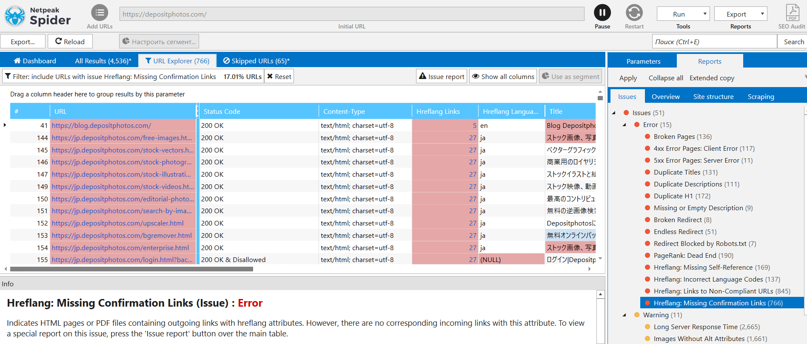This screenshot has width=807, height=344.
Task: Select 4xx Error Pages: Client Error (117)
Action: [704, 149]
